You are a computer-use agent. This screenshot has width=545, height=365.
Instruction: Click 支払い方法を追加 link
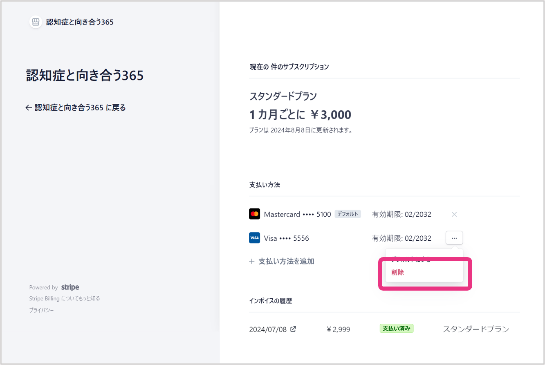[x=286, y=261]
